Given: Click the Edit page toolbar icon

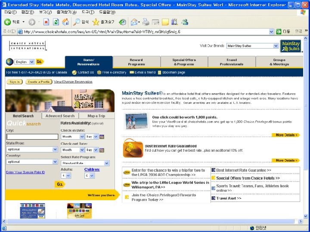Looking at the screenshot, I should (x=155, y=22).
